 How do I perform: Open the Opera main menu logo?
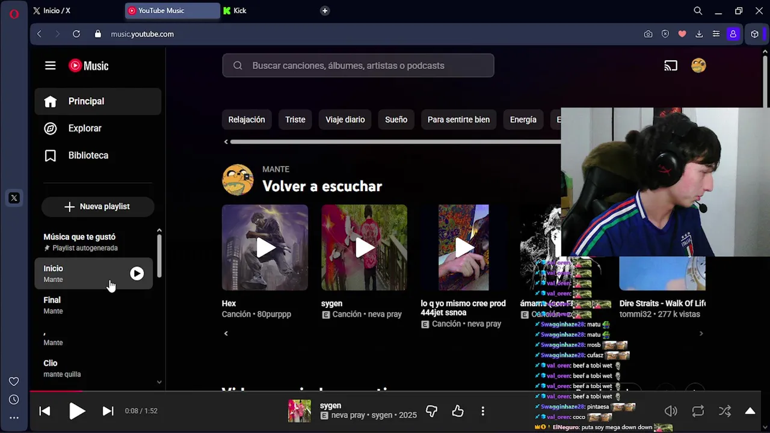point(14,14)
